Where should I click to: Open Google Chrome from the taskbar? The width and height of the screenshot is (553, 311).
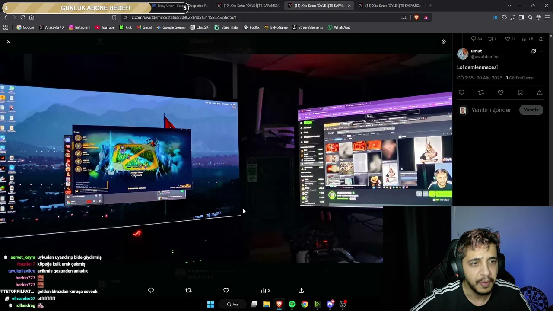pyautogui.click(x=305, y=304)
